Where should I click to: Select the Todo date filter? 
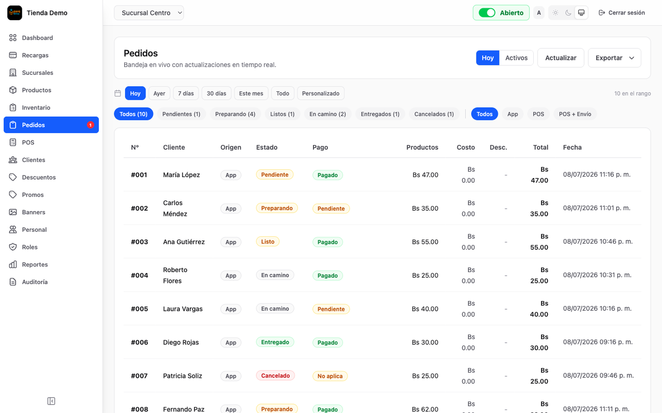point(282,93)
